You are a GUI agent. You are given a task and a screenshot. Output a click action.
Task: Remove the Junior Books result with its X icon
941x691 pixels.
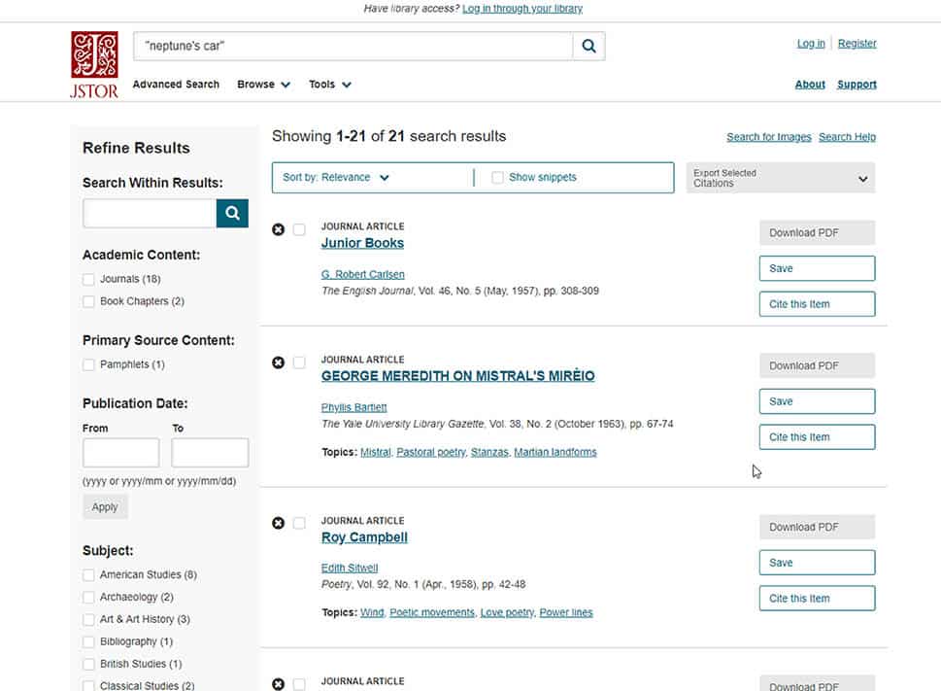(x=278, y=229)
